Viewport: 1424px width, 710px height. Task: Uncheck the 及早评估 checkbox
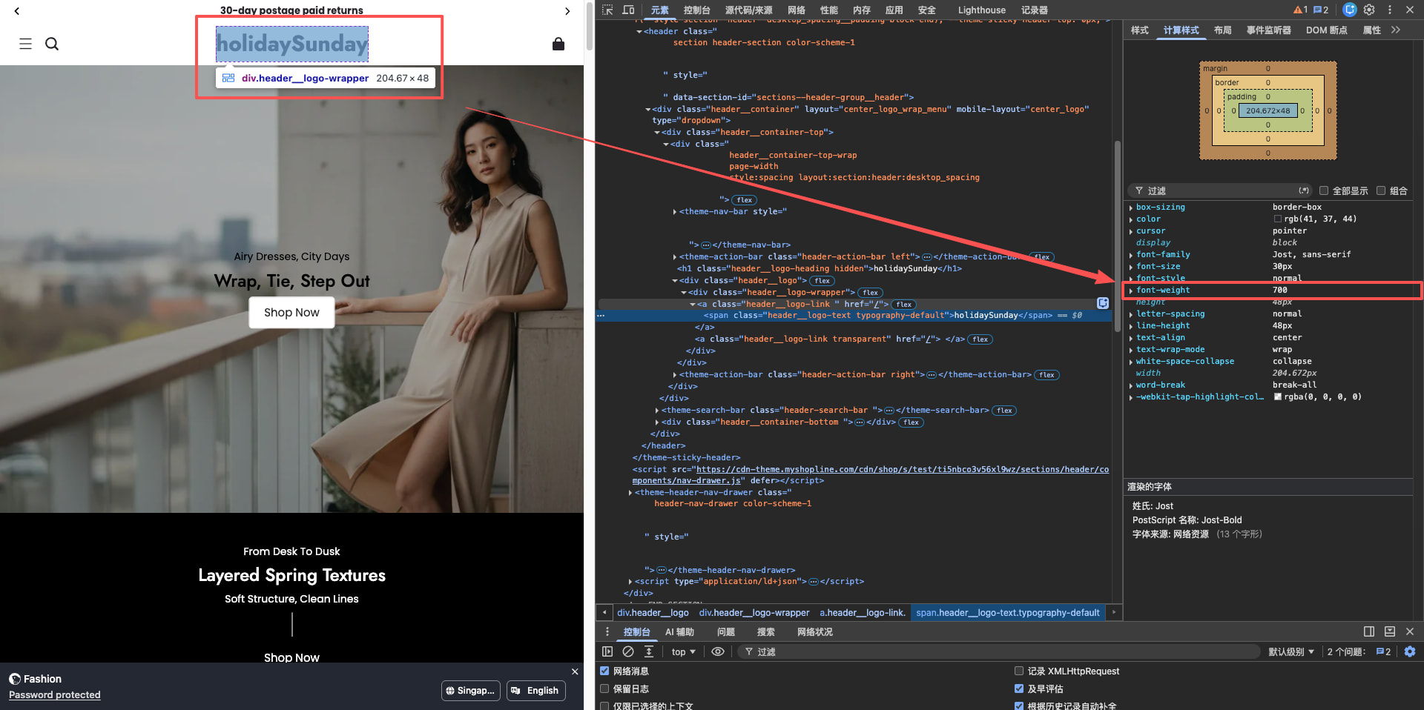(1019, 689)
